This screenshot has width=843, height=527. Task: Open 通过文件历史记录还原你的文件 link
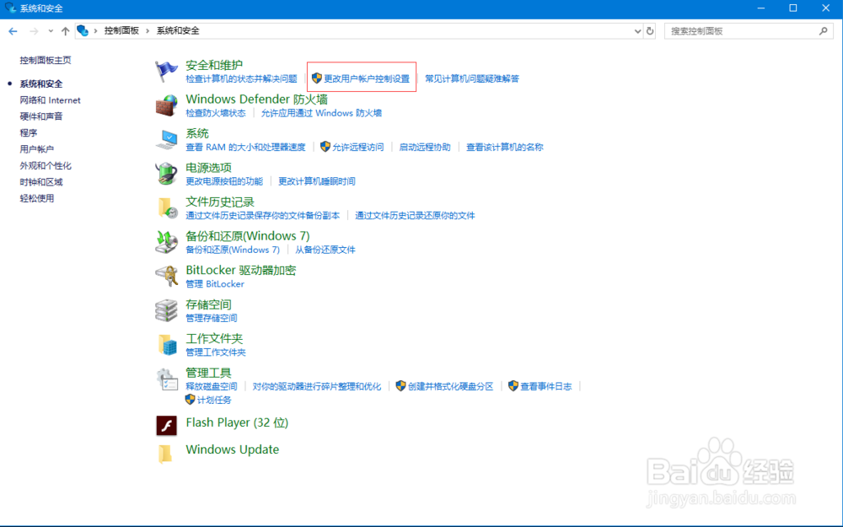(x=415, y=216)
